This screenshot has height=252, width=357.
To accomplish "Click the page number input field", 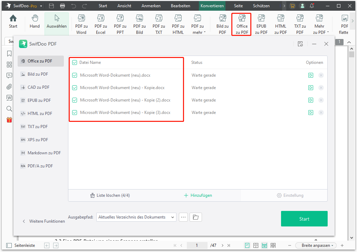I will (197, 245).
